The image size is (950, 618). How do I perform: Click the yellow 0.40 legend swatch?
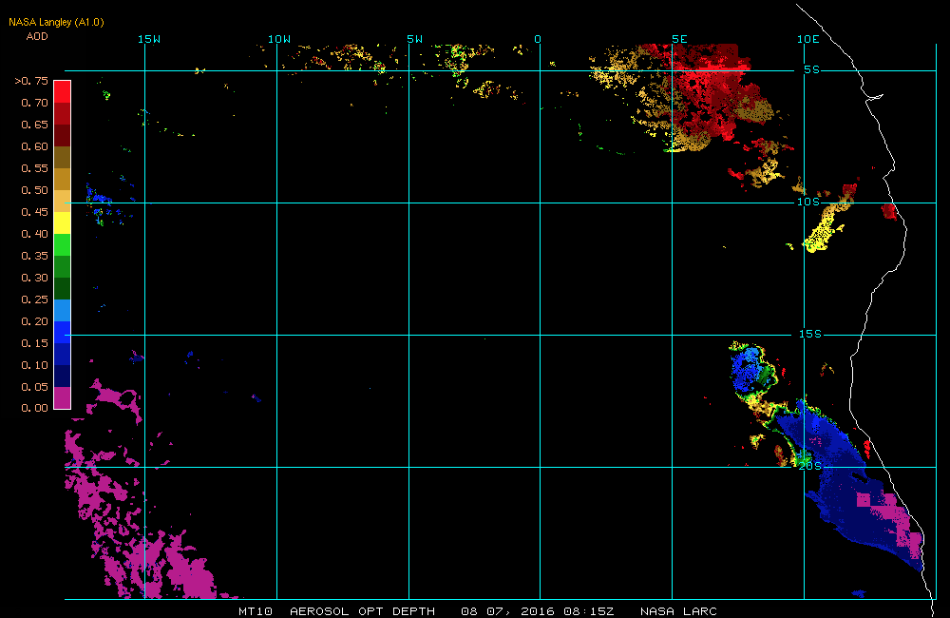coord(63,222)
